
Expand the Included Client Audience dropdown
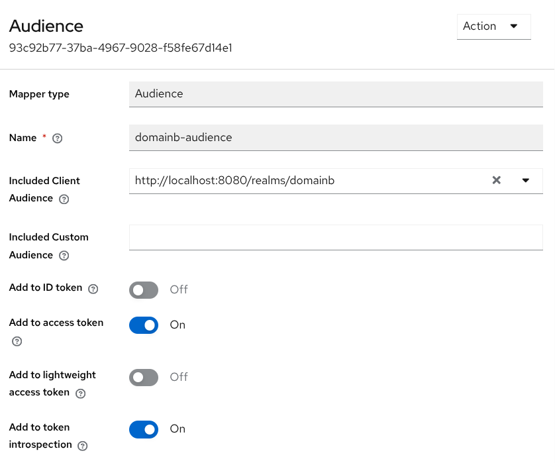526,180
